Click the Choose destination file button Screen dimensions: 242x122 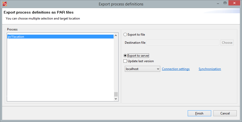(227, 43)
